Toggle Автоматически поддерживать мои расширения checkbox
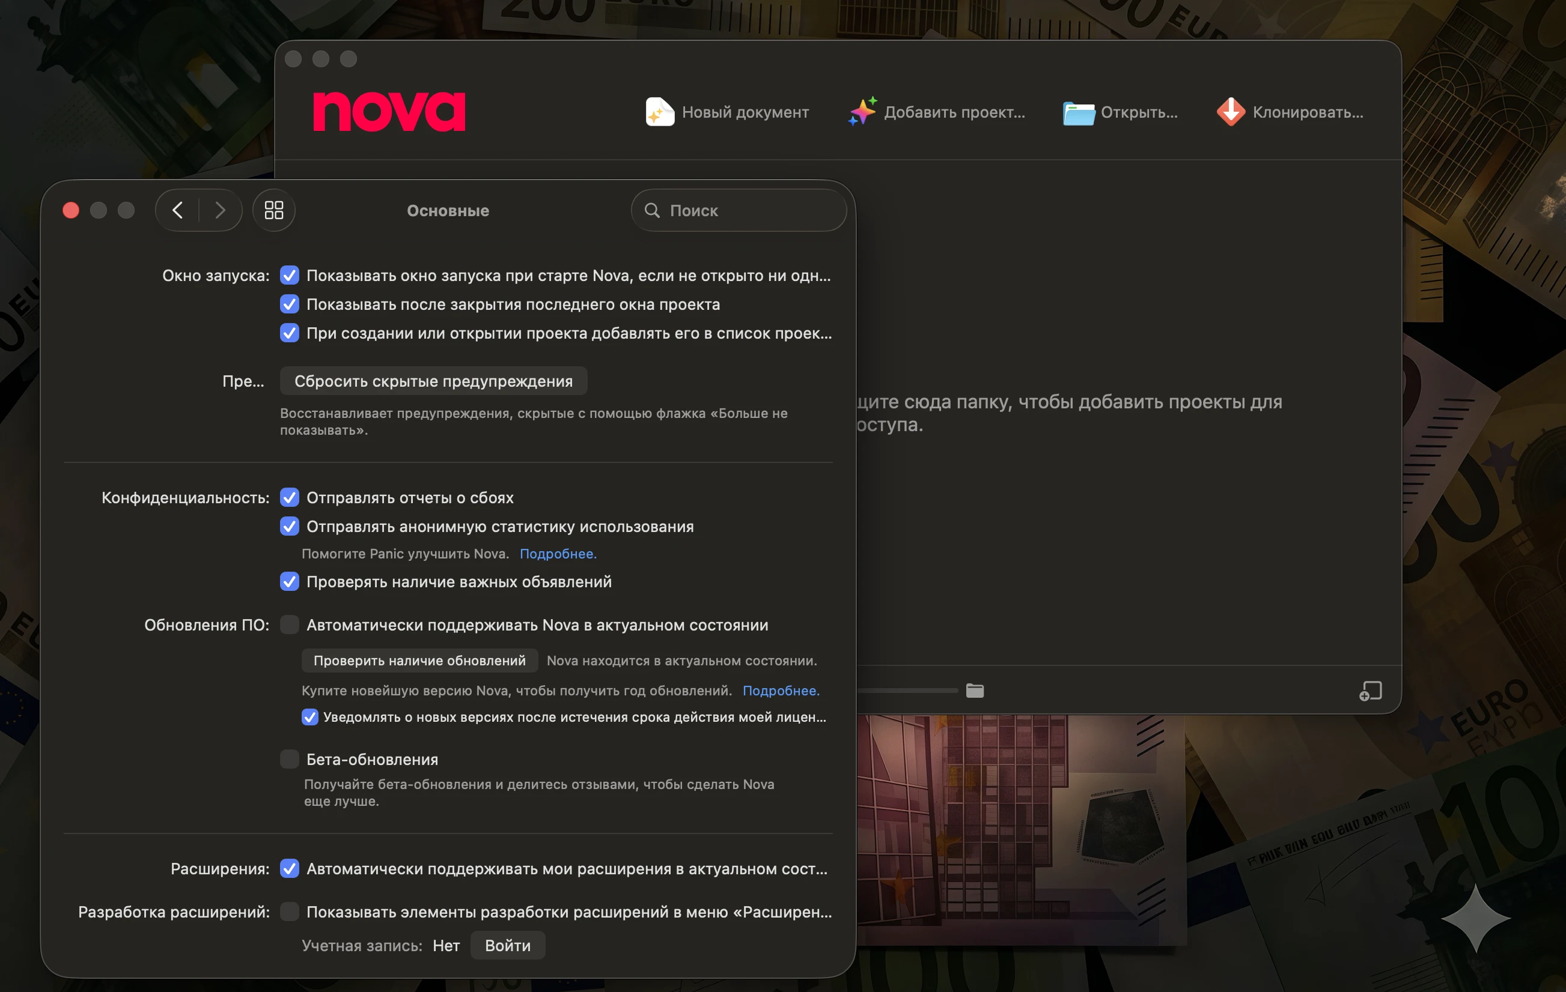 click(290, 868)
